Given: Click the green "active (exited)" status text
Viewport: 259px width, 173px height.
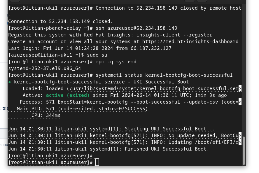Looking at the screenshot, I should click(x=68, y=95).
